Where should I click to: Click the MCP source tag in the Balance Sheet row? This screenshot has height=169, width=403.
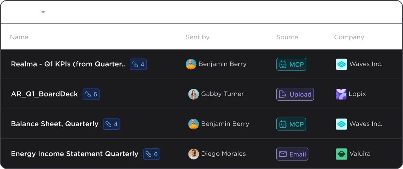pos(291,124)
